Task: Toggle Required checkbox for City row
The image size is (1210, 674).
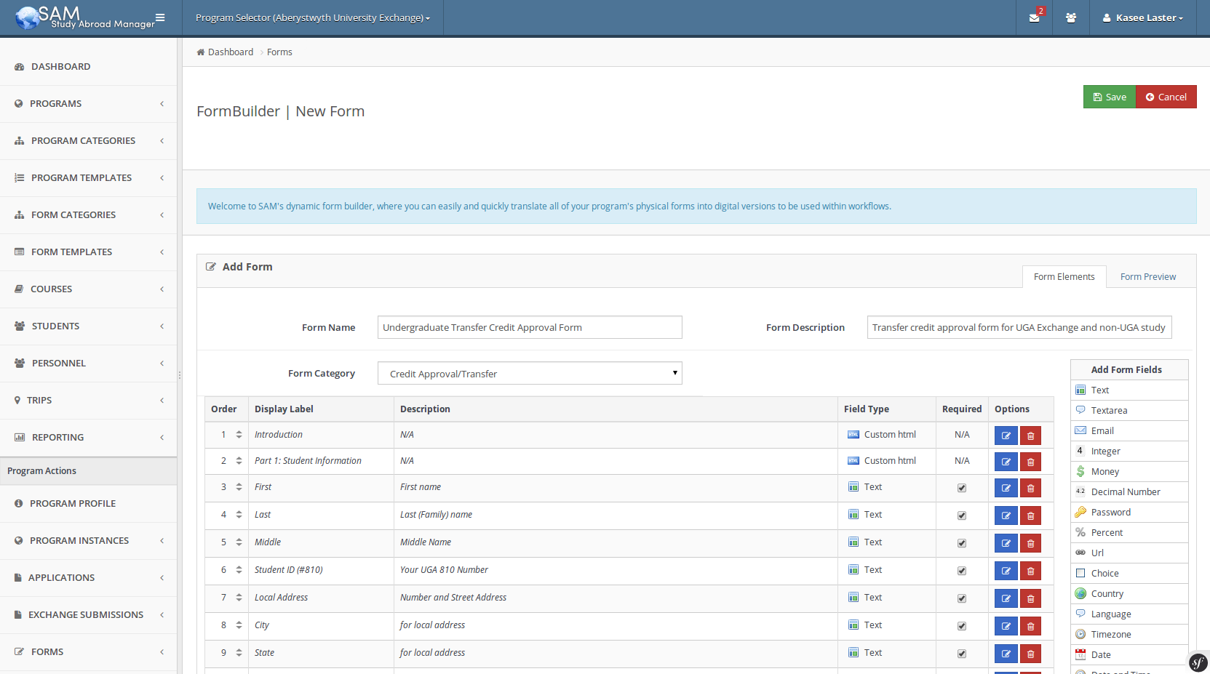Action: (962, 626)
